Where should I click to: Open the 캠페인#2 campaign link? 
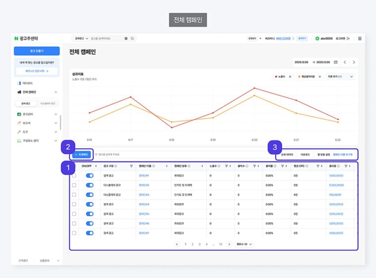(x=144, y=185)
